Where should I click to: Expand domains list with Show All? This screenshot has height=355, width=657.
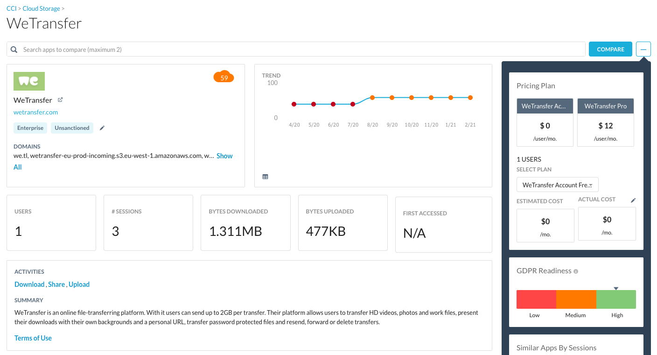point(224,156)
